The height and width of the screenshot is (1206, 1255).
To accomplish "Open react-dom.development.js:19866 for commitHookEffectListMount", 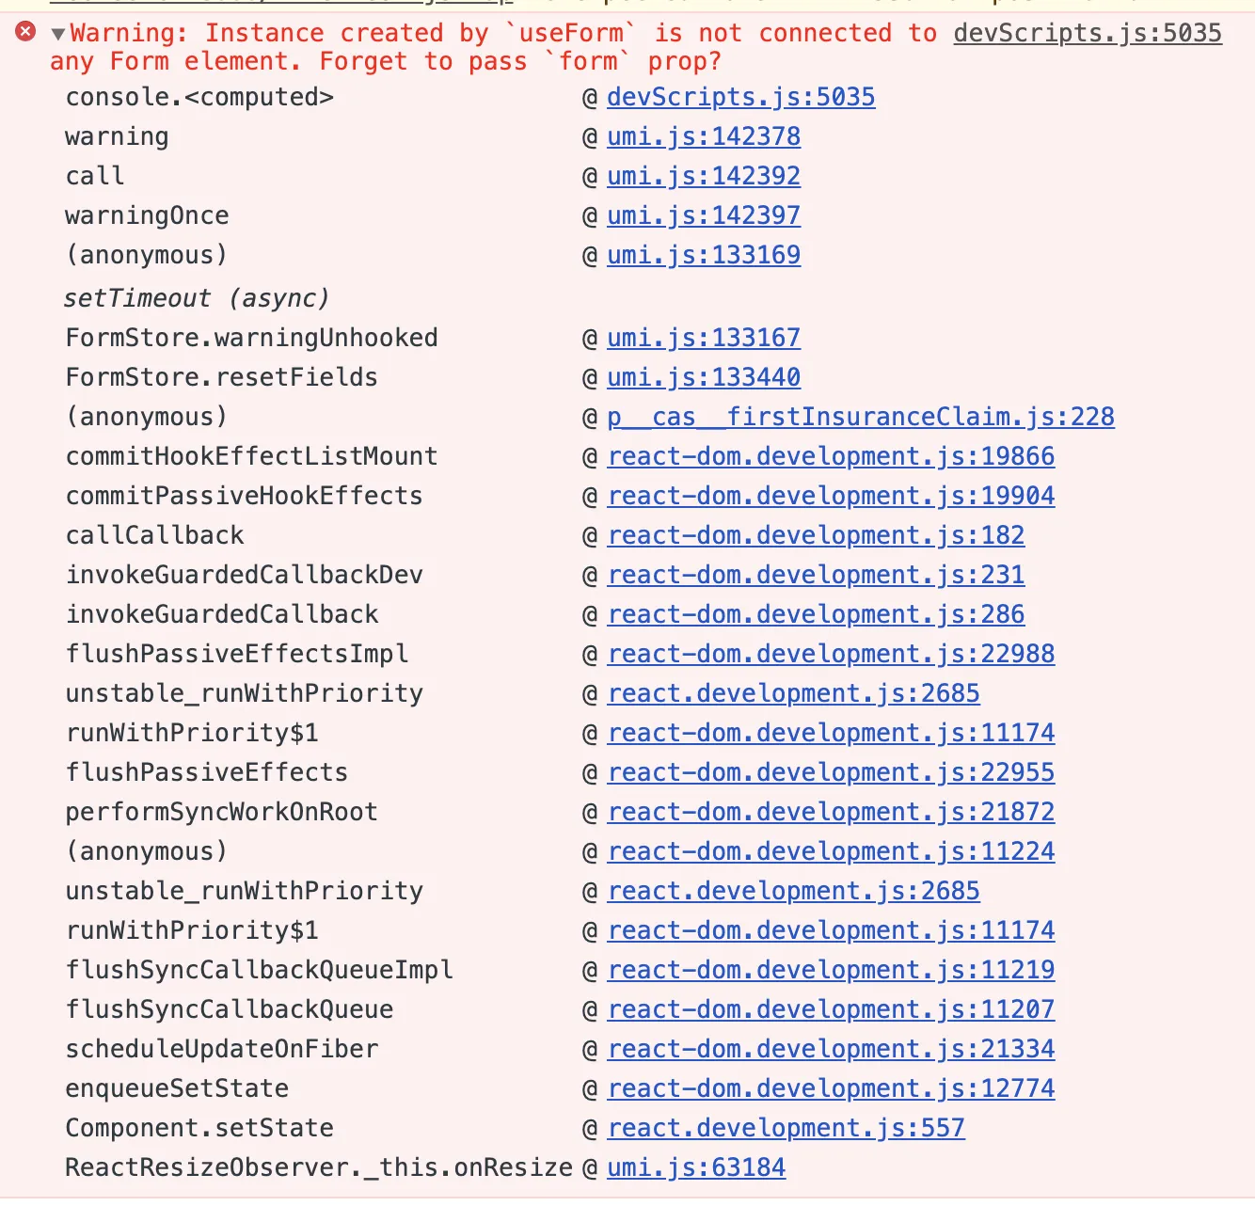I will (x=831, y=456).
